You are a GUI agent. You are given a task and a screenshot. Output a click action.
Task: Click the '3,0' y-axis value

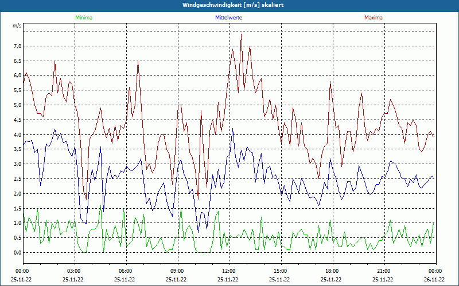coord(18,164)
